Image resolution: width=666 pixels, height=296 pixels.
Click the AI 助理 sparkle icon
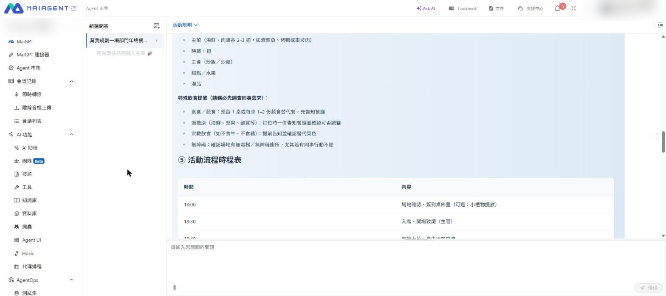coord(17,148)
